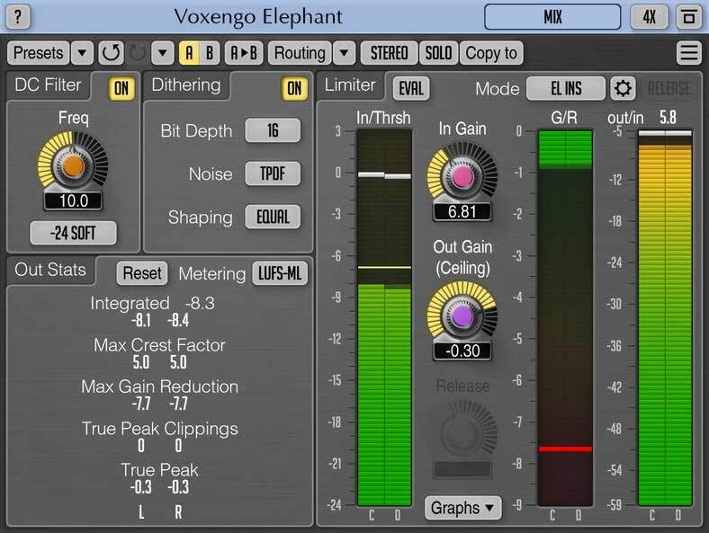Screen dimensions: 709x533
Task: Select the Out Stats tab label
Action: point(50,270)
